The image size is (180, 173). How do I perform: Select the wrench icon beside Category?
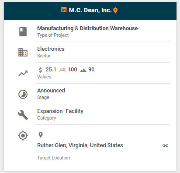click(23, 115)
